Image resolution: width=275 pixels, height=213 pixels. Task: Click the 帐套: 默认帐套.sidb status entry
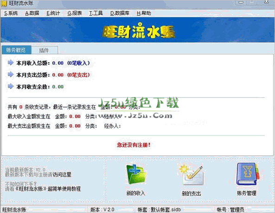coord(159,209)
